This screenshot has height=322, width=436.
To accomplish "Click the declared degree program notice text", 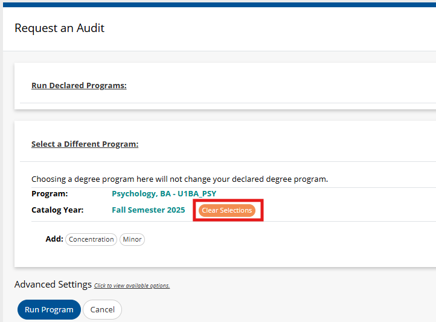I will 179,179.
